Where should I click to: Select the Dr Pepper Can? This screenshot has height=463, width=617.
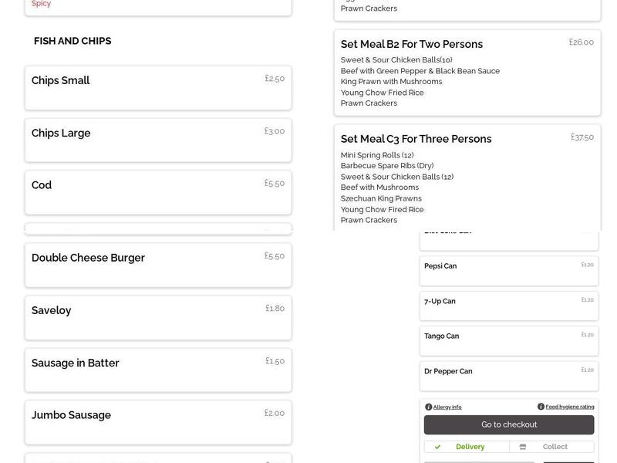(507, 375)
